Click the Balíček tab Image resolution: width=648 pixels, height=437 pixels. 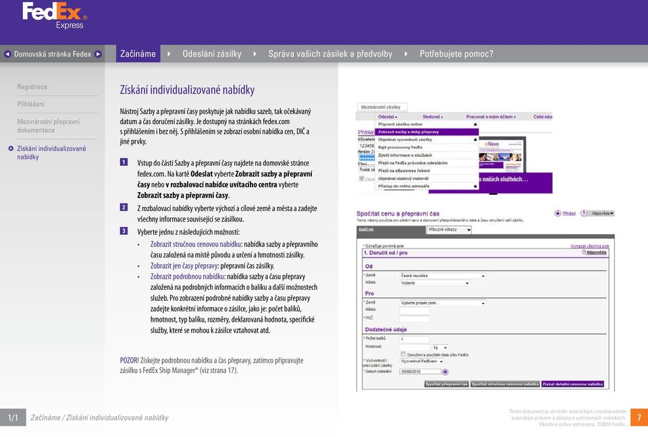(x=391, y=230)
